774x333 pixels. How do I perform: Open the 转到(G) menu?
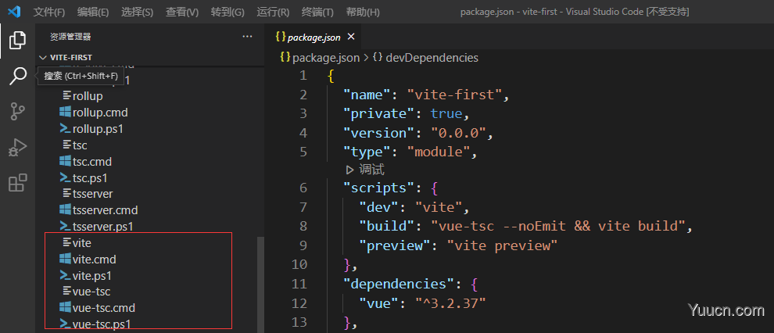(227, 12)
